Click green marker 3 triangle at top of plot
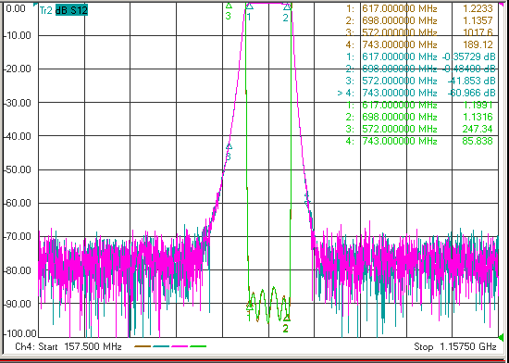The width and height of the screenshot is (509, 363). click(x=229, y=6)
